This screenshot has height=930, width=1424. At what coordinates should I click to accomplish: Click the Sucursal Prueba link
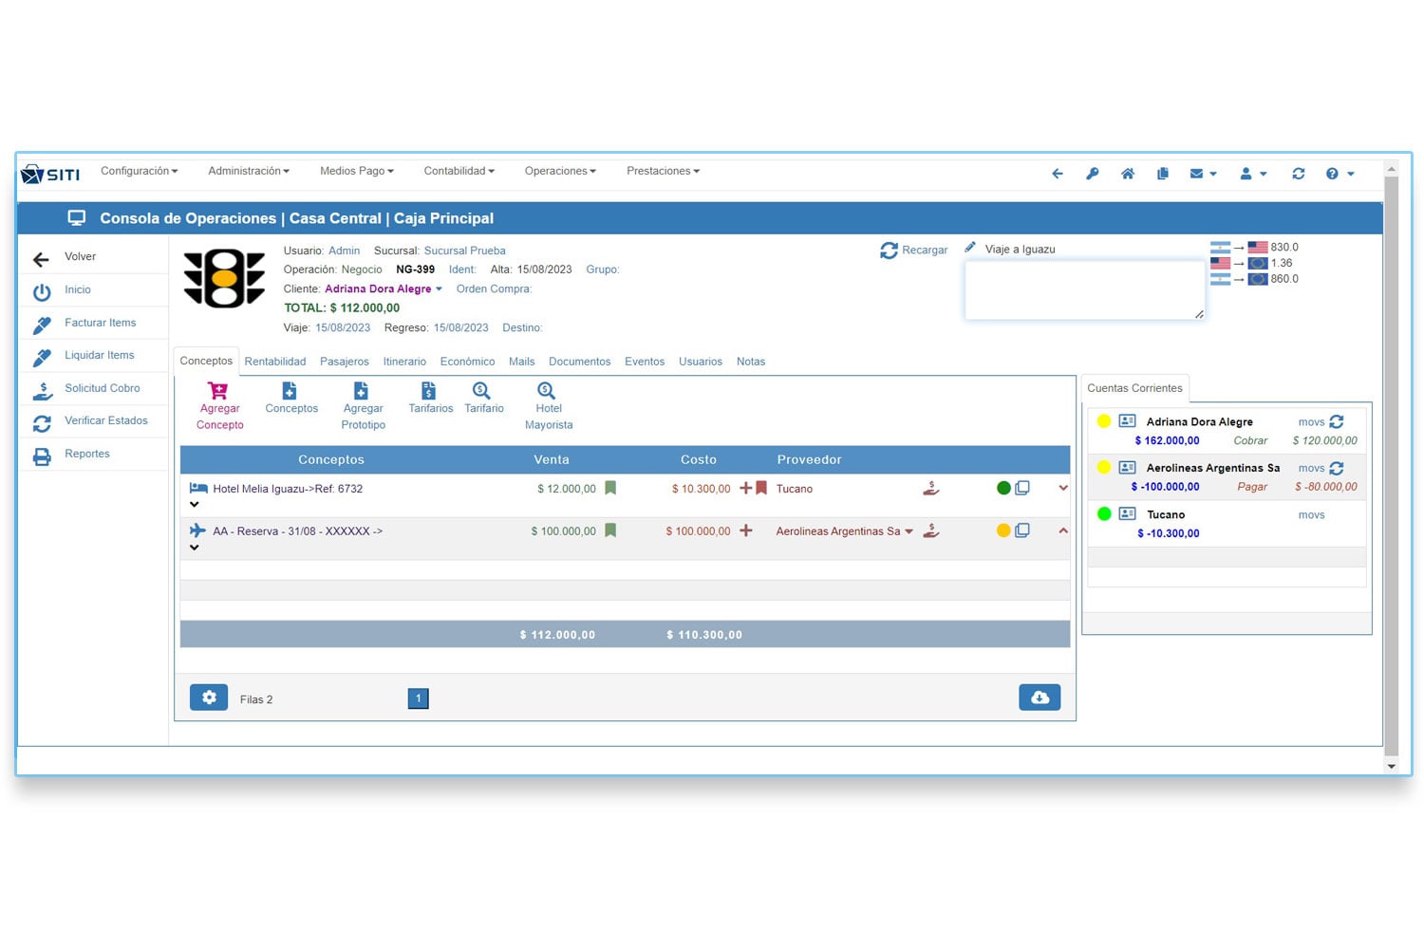464,251
